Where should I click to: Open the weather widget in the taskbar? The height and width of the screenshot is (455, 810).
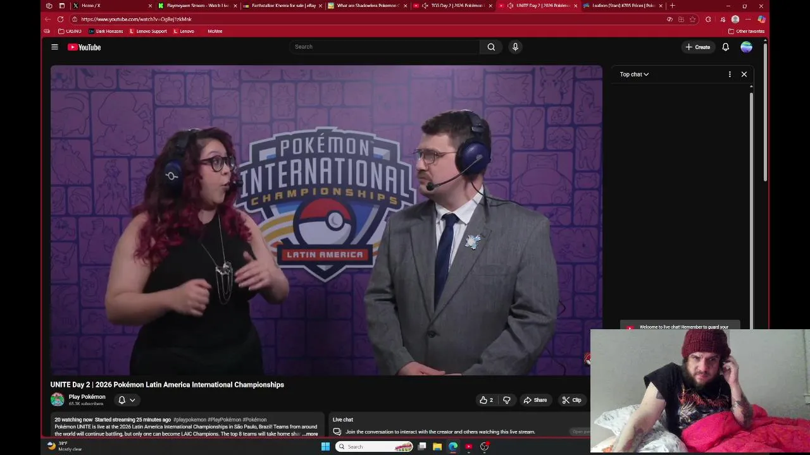[65, 446]
